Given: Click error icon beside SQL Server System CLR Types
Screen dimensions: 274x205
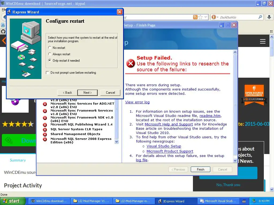Looking at the screenshot, I should click(45, 129).
